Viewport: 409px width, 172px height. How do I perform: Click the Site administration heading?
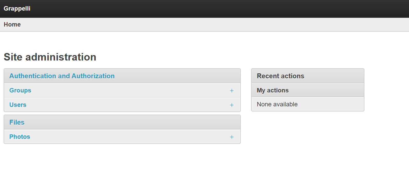[x=50, y=57]
